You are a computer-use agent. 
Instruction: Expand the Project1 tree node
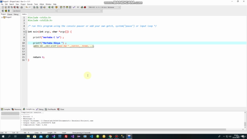[2, 17]
